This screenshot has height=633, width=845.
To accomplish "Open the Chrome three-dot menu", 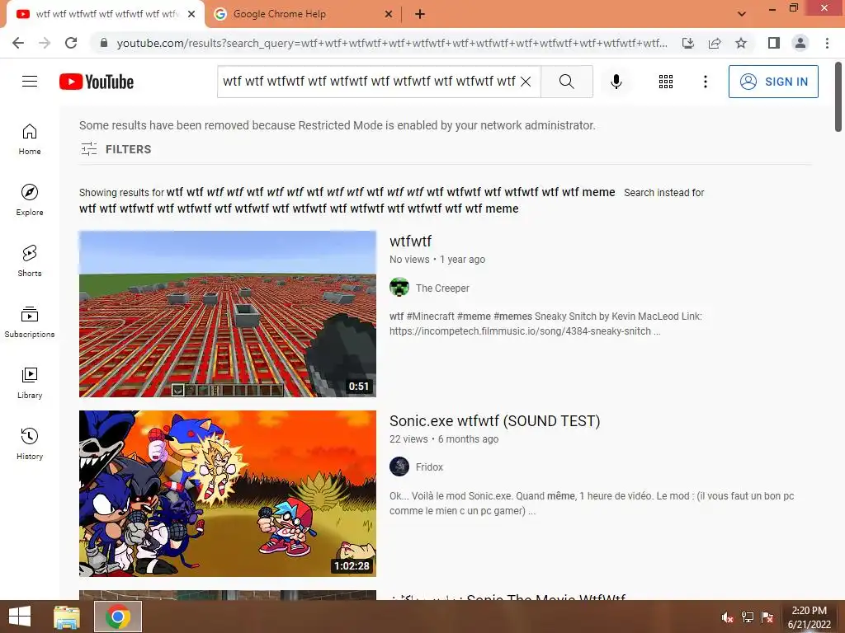I will [x=827, y=43].
